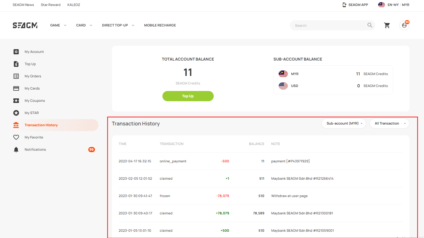Click the +78,079 claimed amount
The width and height of the screenshot is (424, 238).
(x=223, y=213)
